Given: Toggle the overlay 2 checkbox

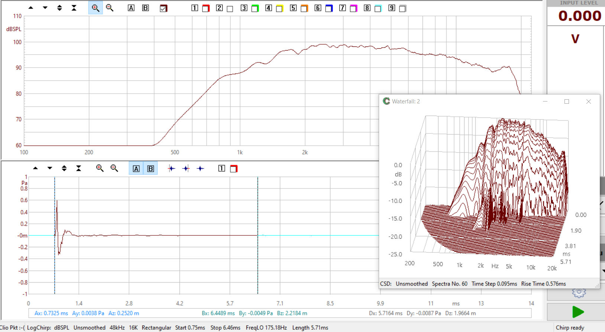Looking at the screenshot, I should point(230,9).
